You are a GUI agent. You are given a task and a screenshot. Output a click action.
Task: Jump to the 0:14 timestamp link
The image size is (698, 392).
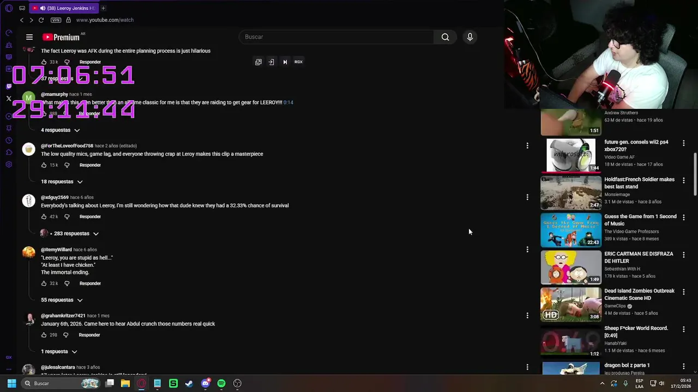click(288, 102)
